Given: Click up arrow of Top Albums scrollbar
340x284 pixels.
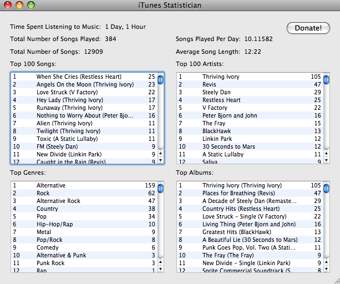Looking at the screenshot, I should [x=326, y=262].
